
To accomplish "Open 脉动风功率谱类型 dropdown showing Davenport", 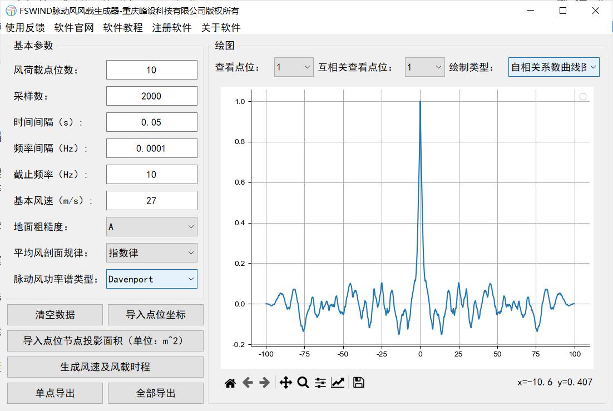I will point(152,279).
